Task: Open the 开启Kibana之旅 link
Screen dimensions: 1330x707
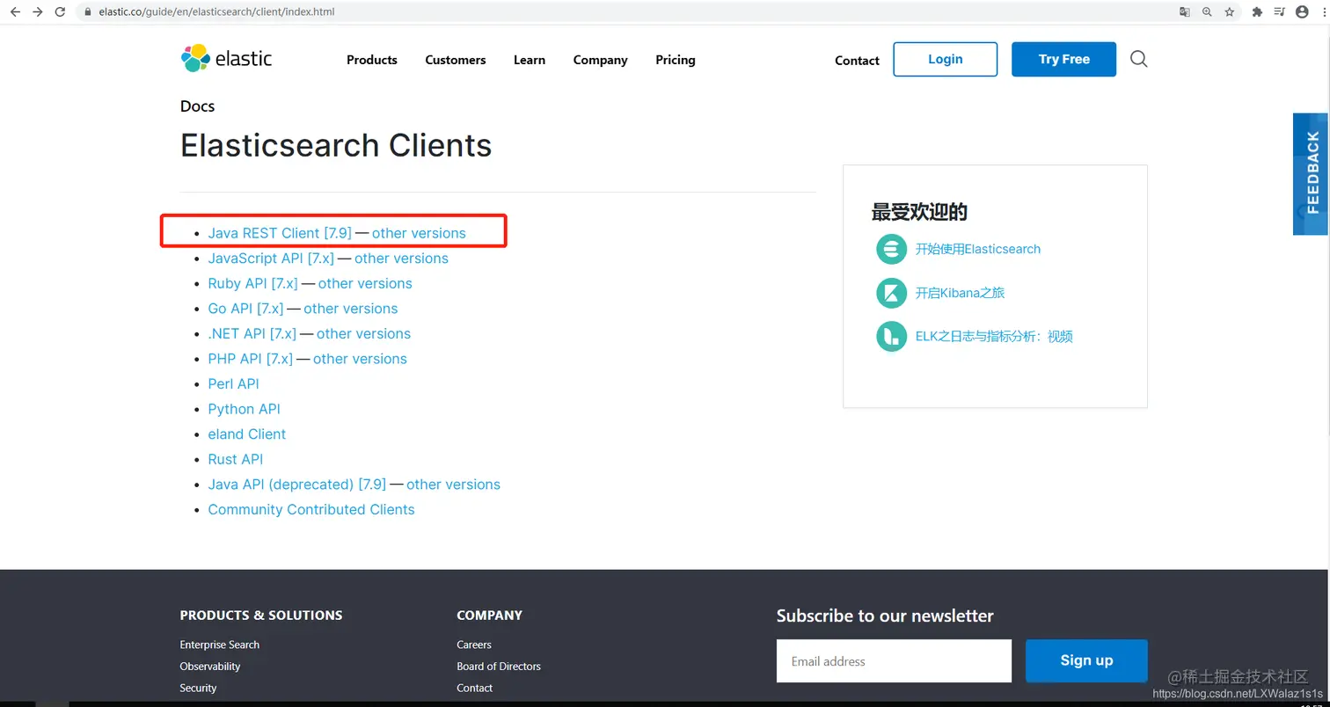Action: [960, 293]
